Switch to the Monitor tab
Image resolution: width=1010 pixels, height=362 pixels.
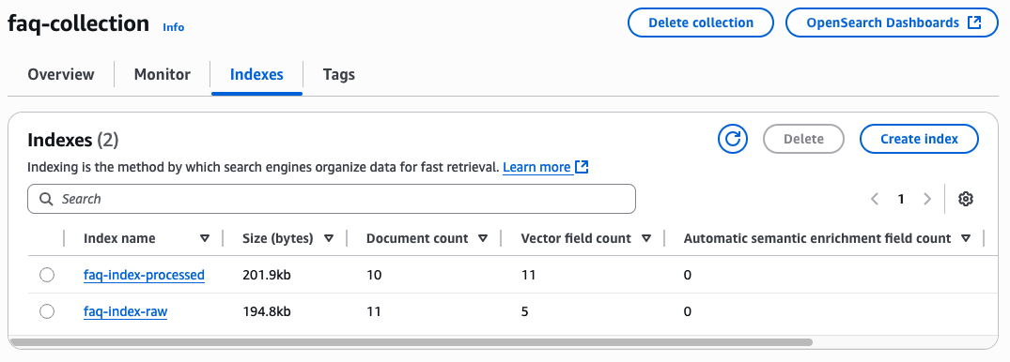click(163, 75)
